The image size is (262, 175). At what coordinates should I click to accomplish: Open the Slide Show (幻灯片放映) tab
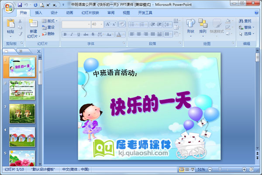tap(90, 13)
